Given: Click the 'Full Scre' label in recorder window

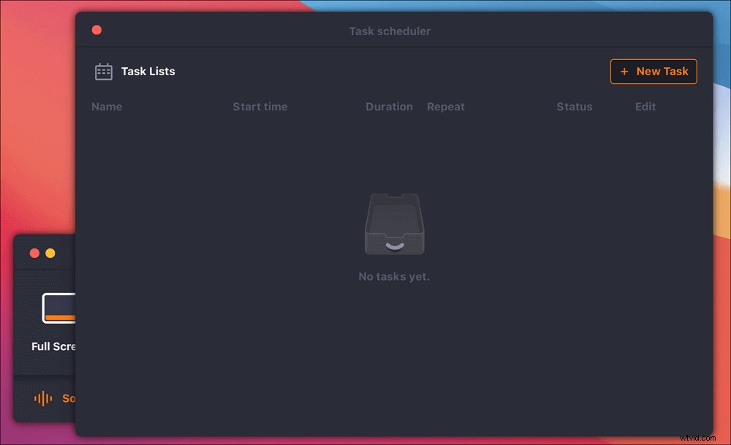Looking at the screenshot, I should coord(53,346).
